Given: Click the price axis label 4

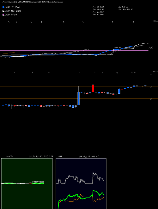Looking at the screenshot, I should coord(151,75).
